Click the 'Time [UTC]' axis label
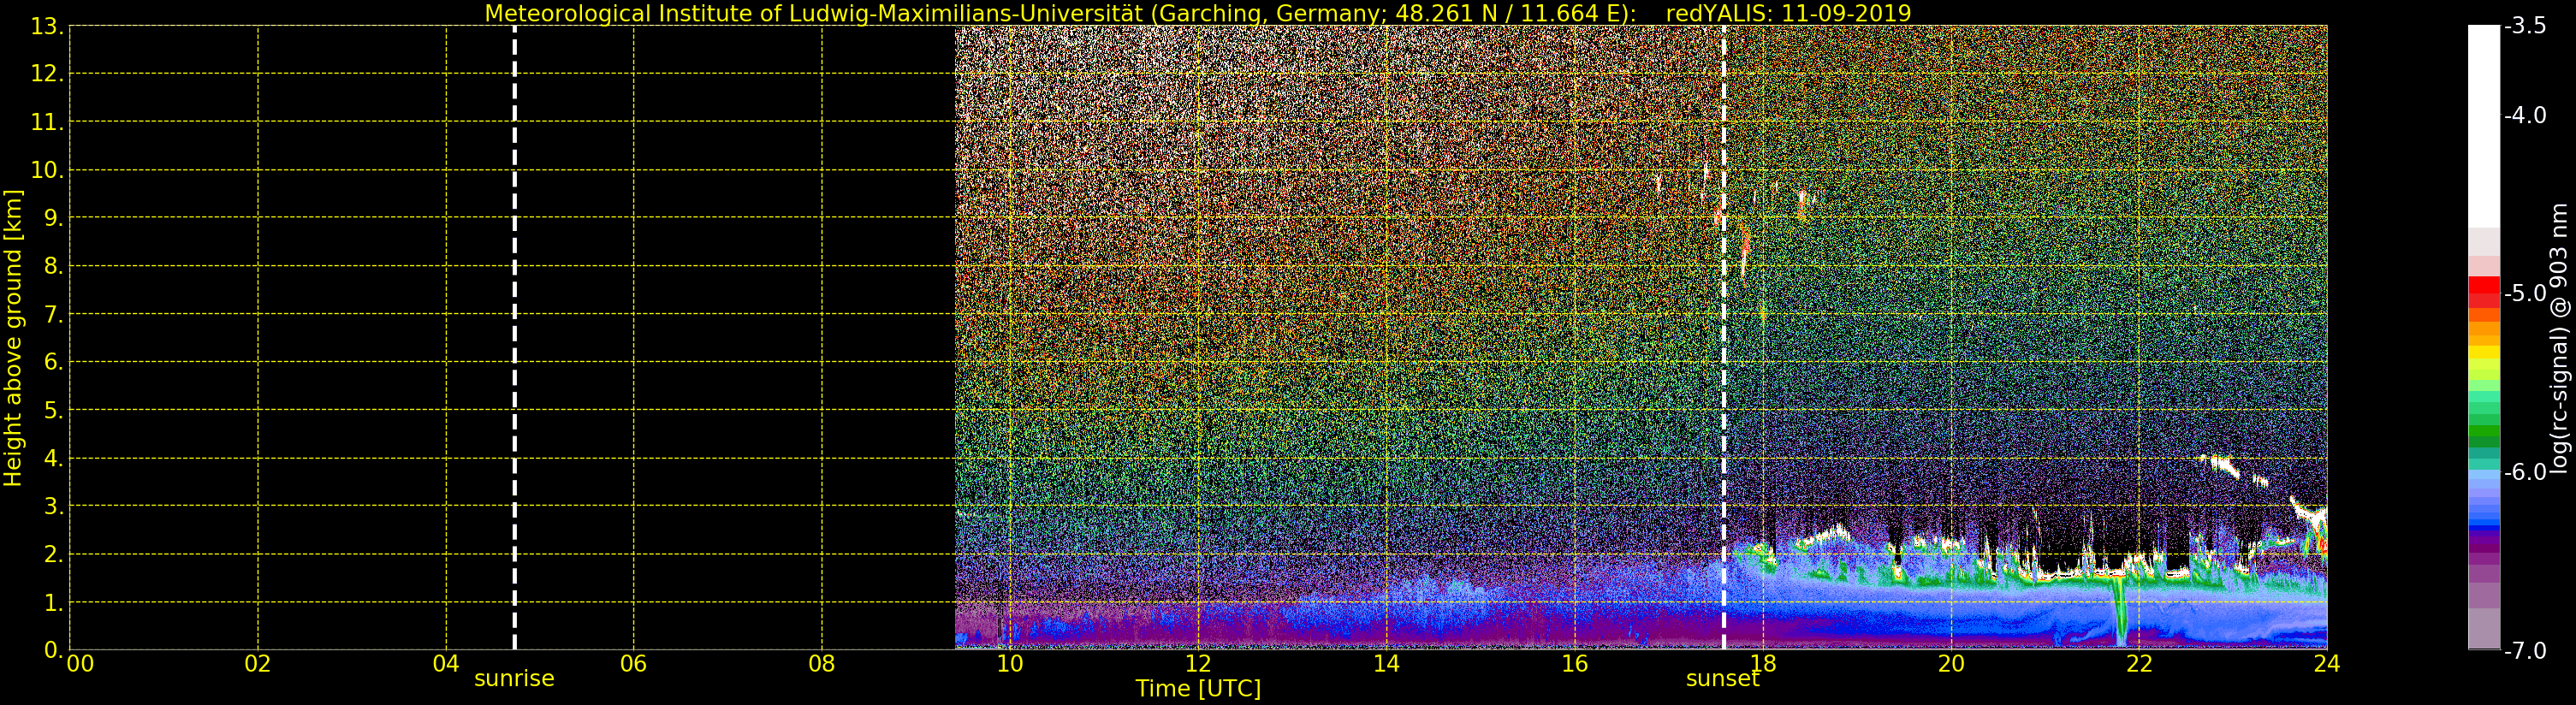Screen dimensions: 2576x705 (x=1198, y=689)
